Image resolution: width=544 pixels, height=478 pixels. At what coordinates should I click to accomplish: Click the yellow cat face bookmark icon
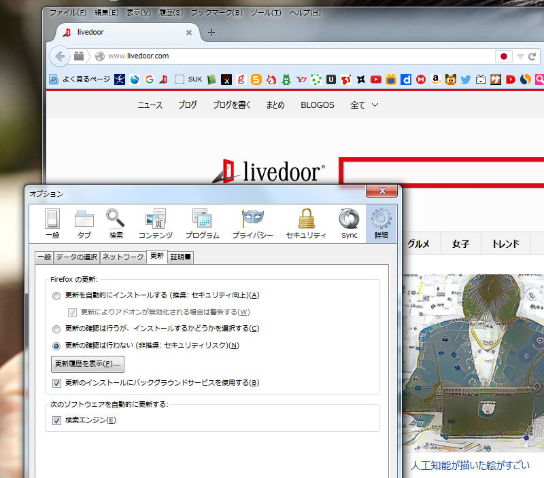point(451,79)
